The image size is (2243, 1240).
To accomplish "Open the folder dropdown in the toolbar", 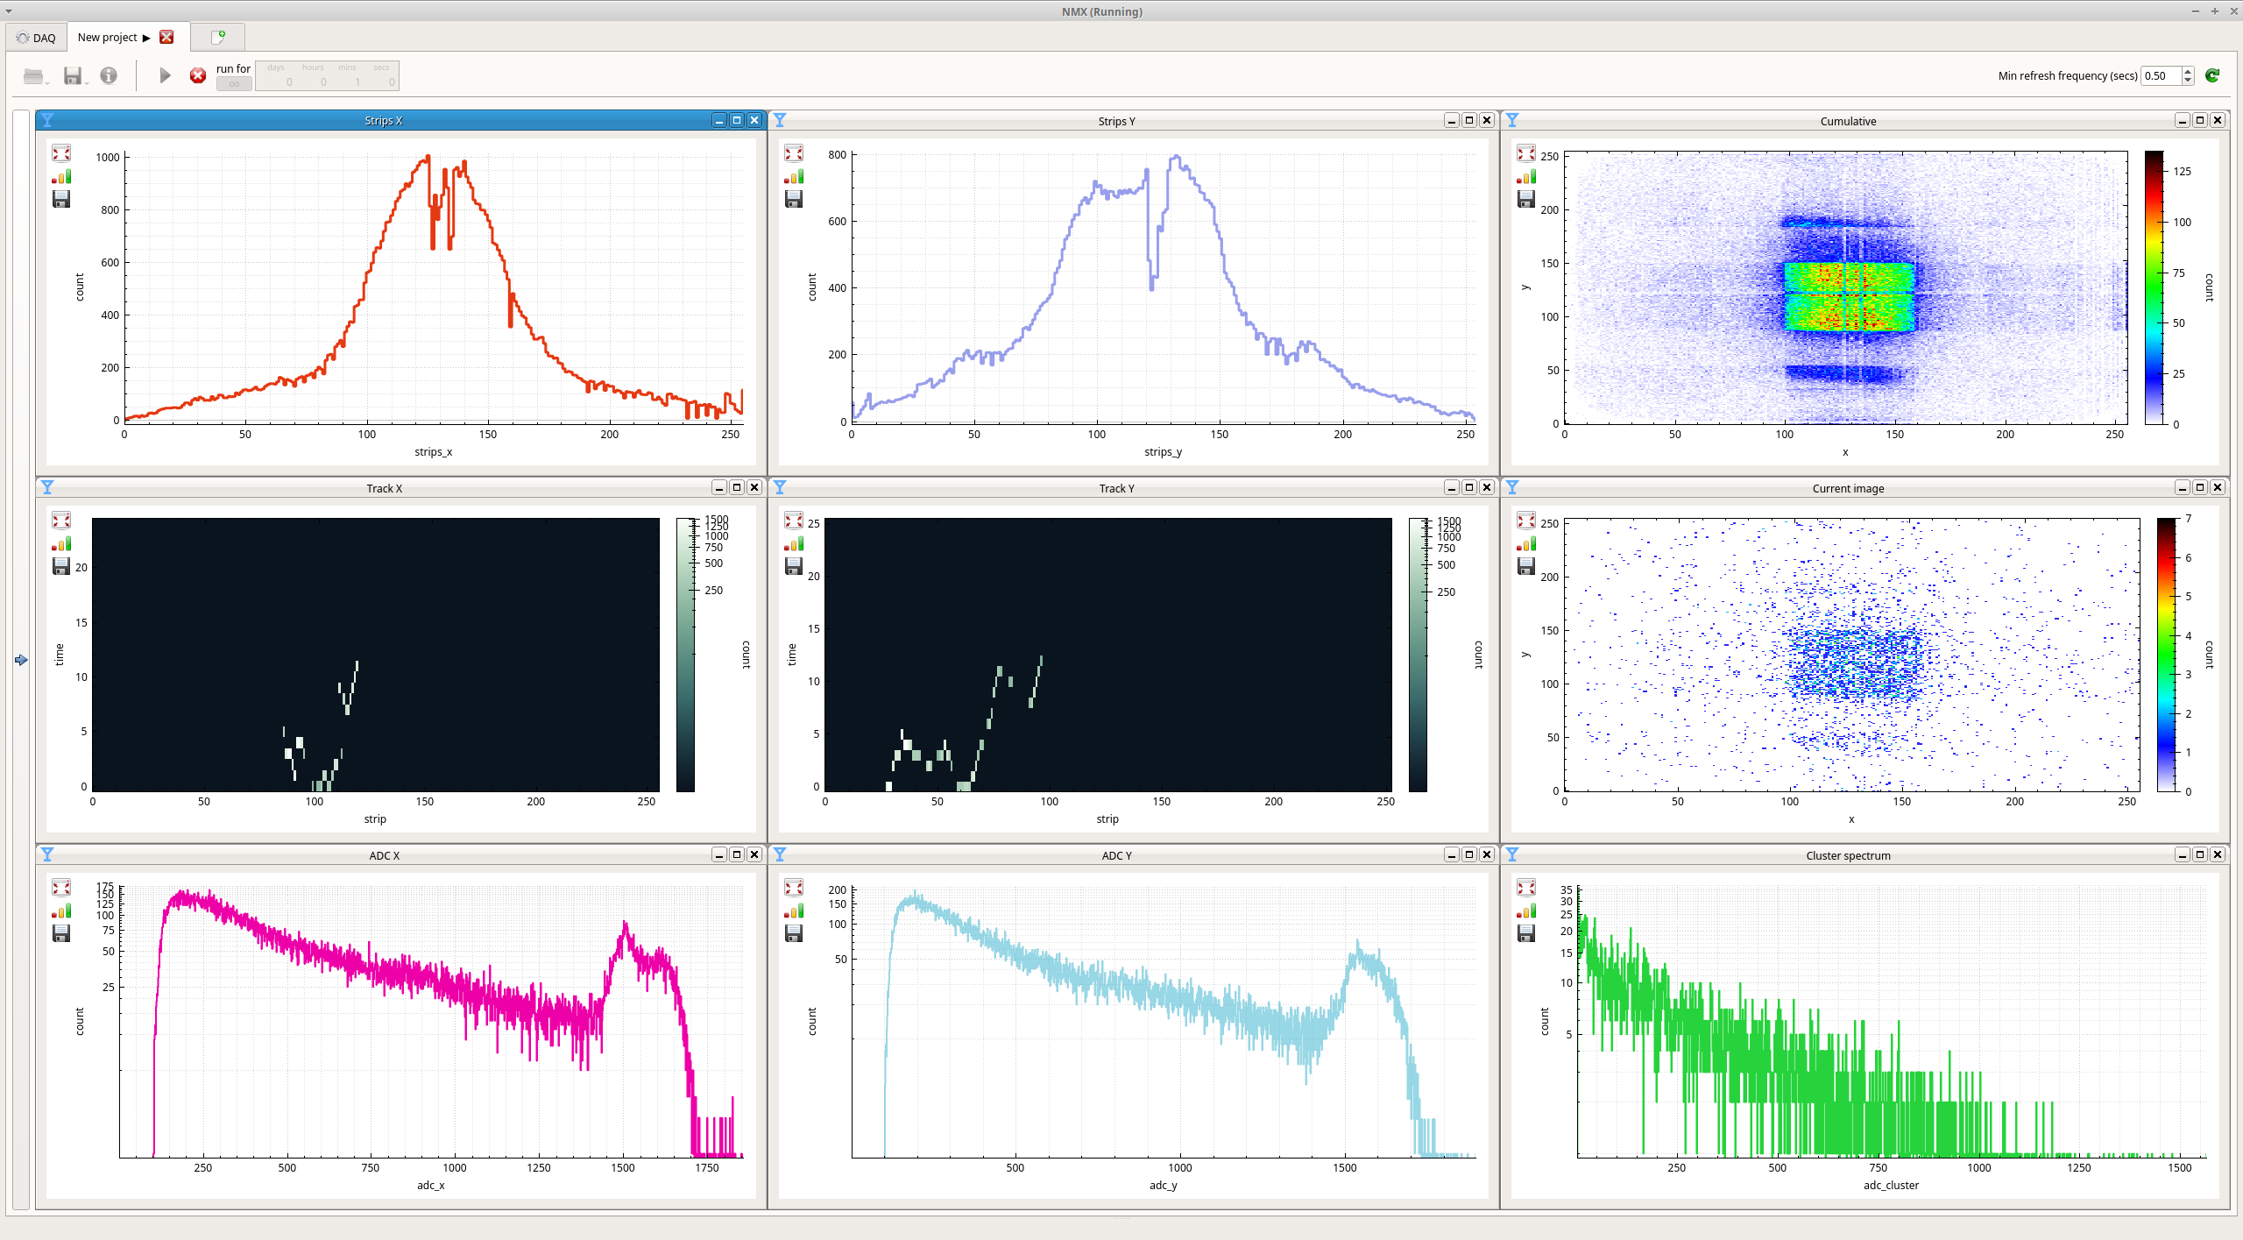I will [35, 76].
